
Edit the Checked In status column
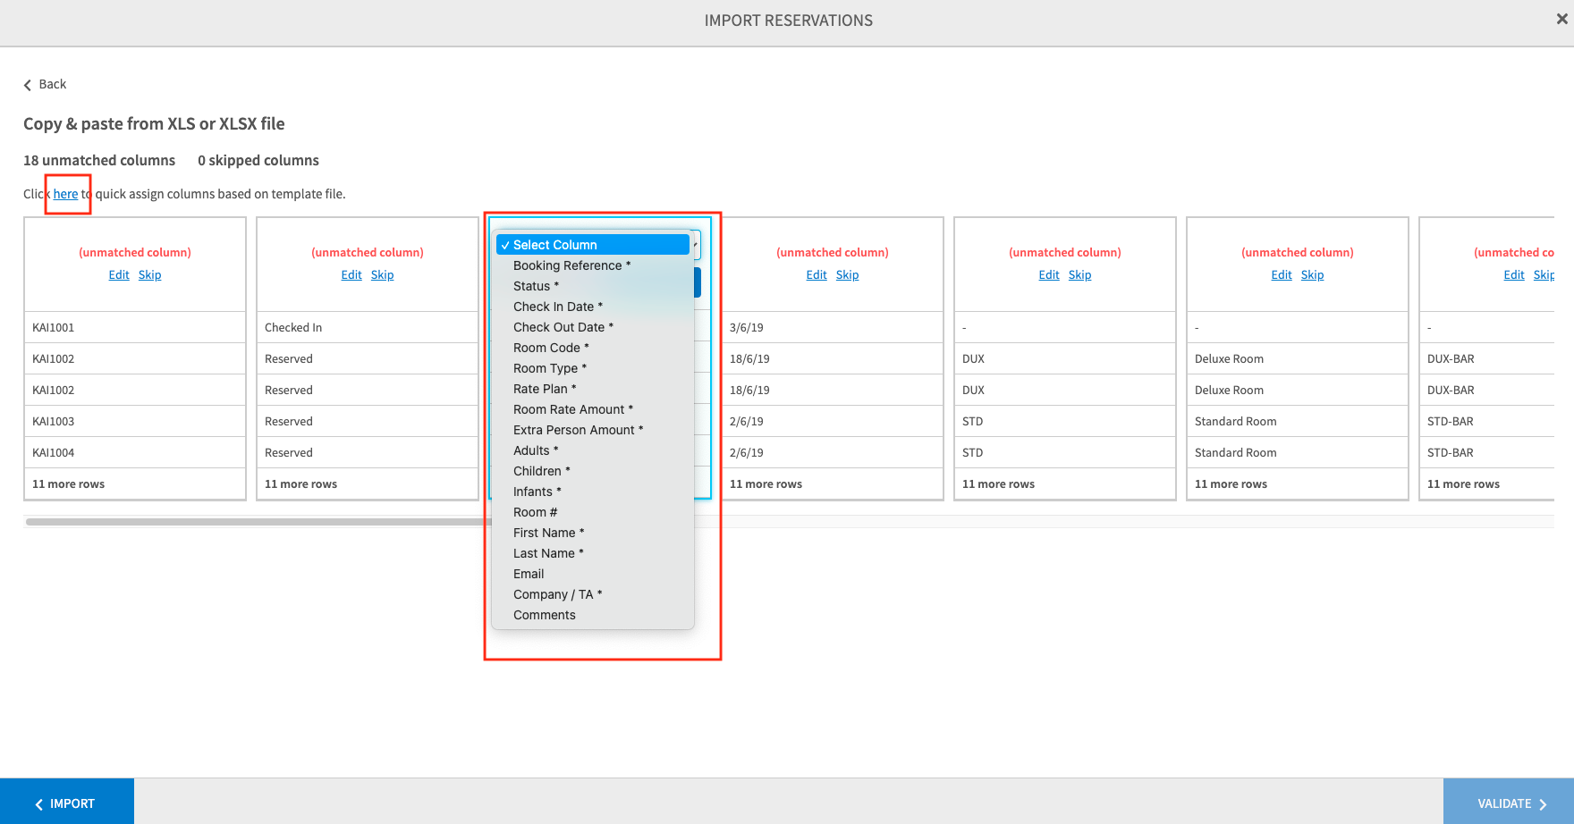coord(351,275)
